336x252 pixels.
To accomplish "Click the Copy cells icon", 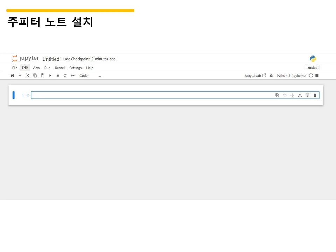I will tap(35, 76).
